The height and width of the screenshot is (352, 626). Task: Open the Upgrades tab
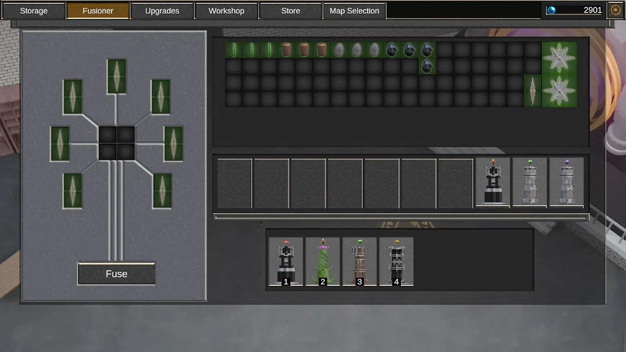click(162, 10)
